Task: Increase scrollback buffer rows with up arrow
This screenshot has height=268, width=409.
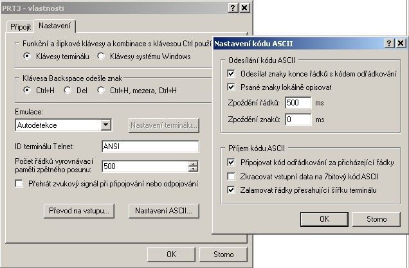Action: (x=193, y=163)
